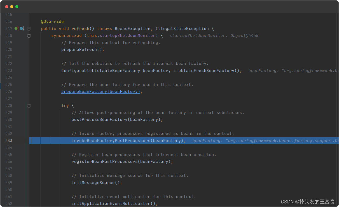Click comment 'Register bean processors that intercept'
The width and height of the screenshot is (339, 207).
144,155
